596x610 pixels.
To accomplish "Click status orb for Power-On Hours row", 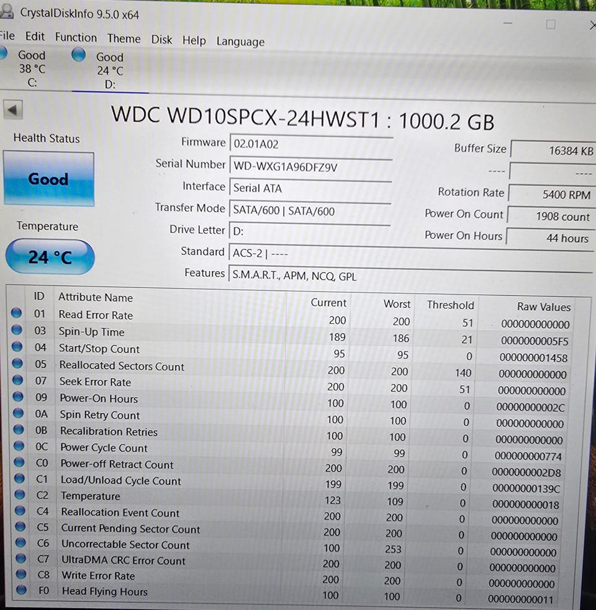I will click(18, 397).
